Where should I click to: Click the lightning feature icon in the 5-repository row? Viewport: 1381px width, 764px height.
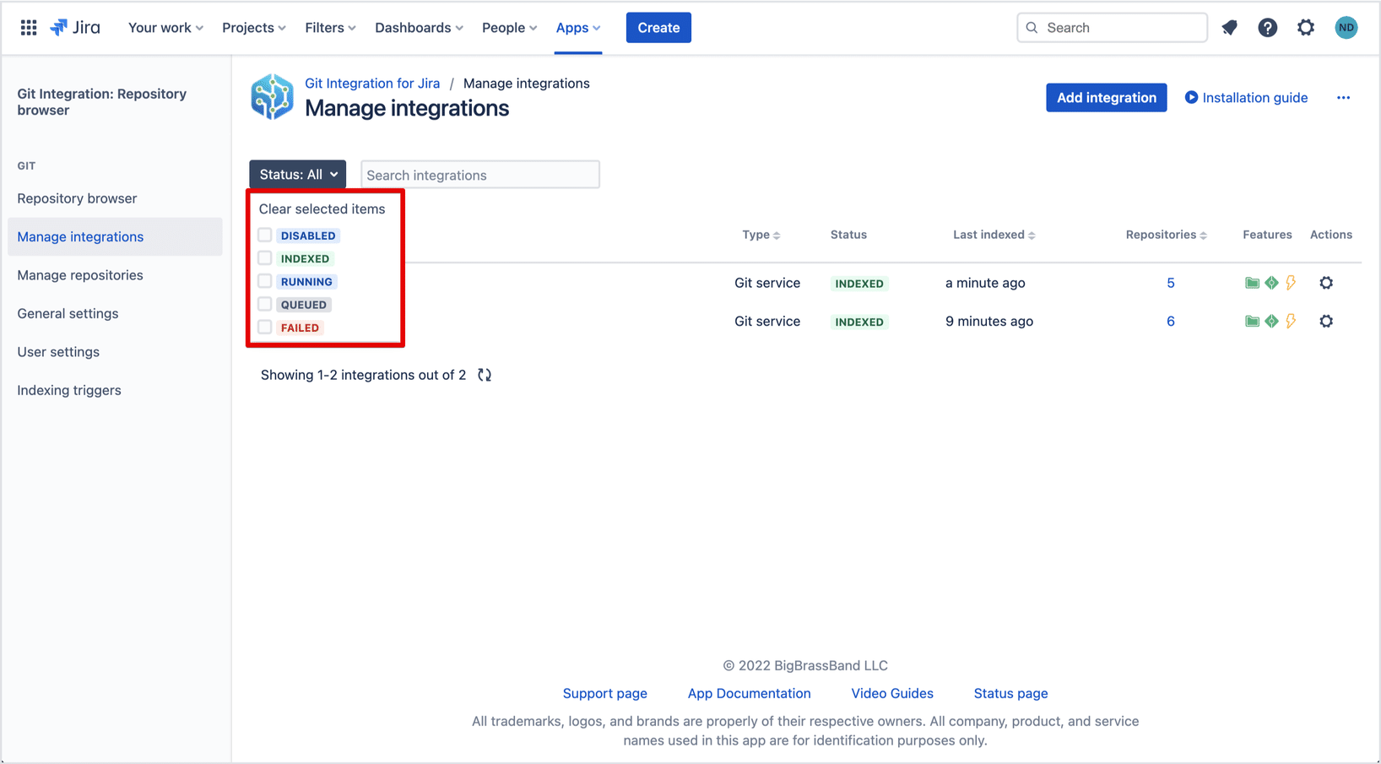click(x=1291, y=283)
